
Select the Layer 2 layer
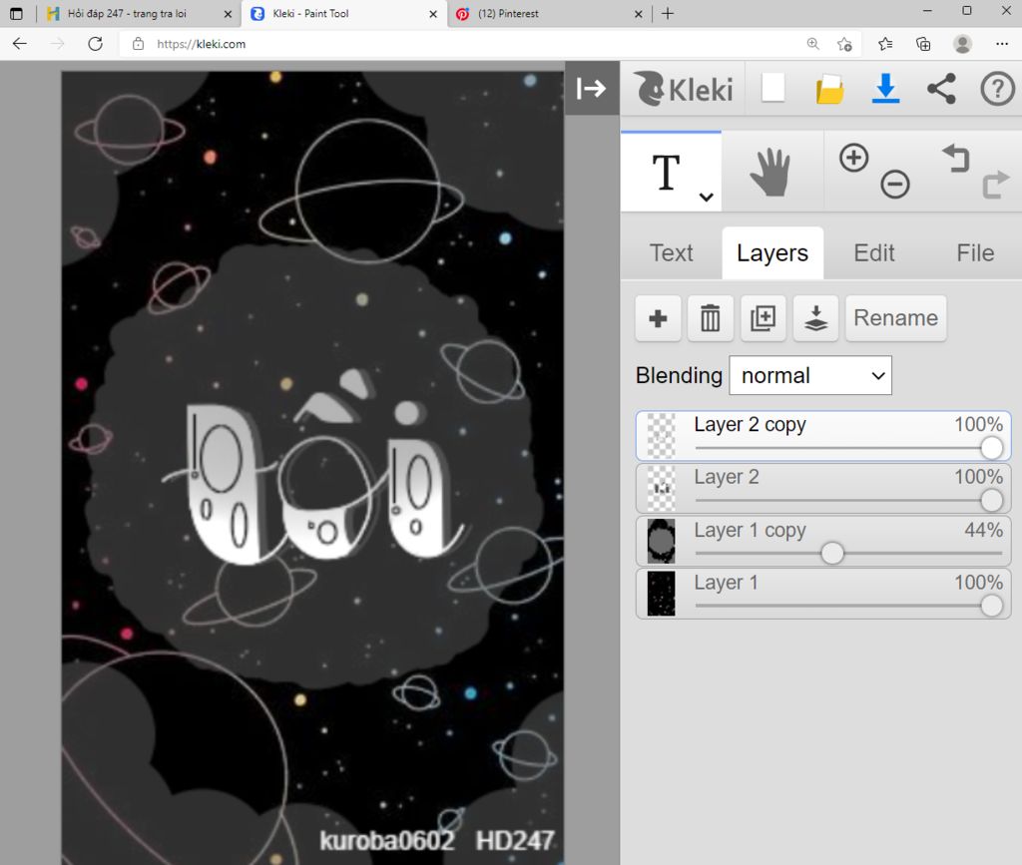[823, 488]
